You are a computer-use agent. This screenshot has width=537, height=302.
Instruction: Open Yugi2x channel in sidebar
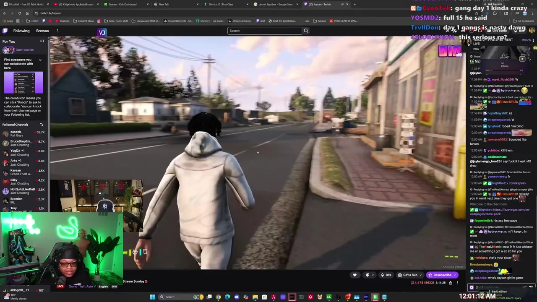coord(24,153)
